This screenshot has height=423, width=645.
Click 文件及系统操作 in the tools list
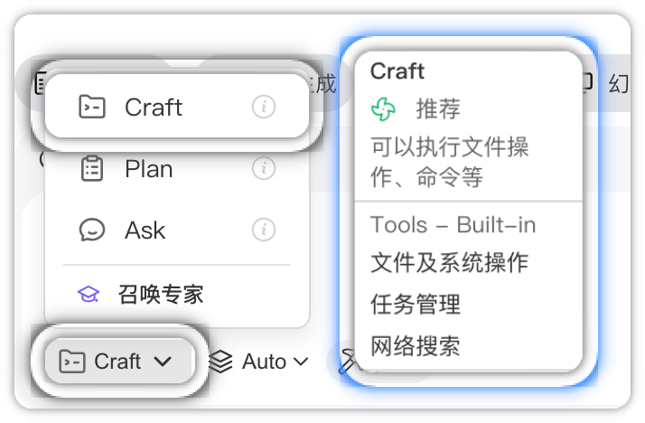click(x=449, y=263)
